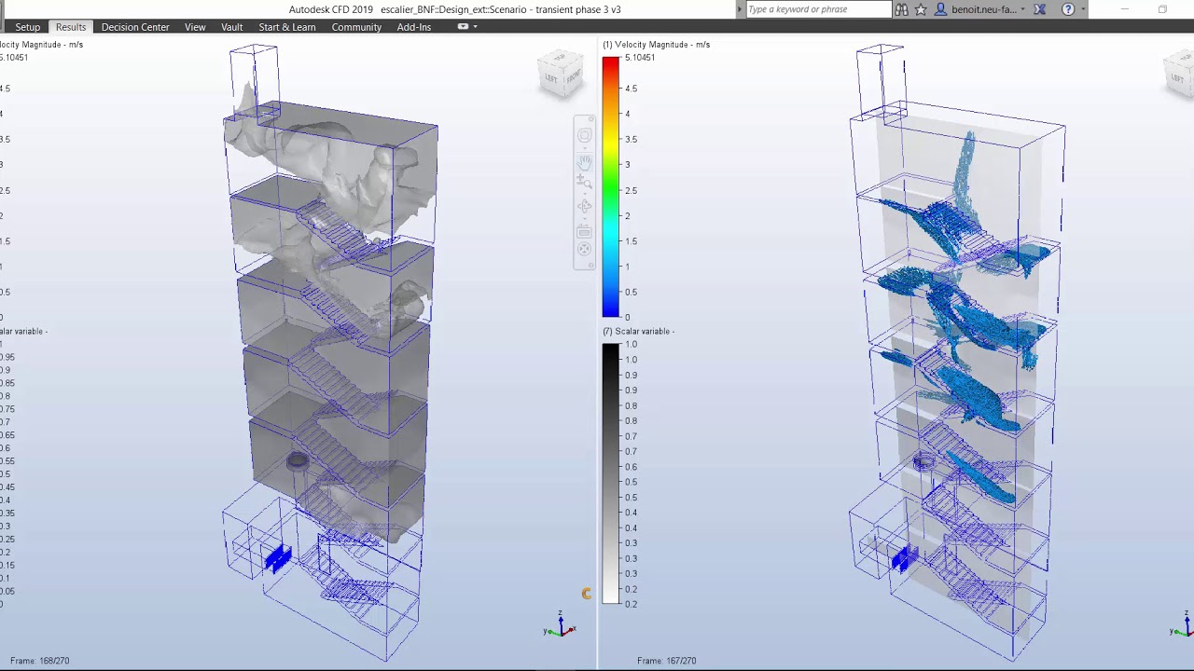
Task: Click the 5.10451 maximum value in right legend
Action: [x=640, y=58]
